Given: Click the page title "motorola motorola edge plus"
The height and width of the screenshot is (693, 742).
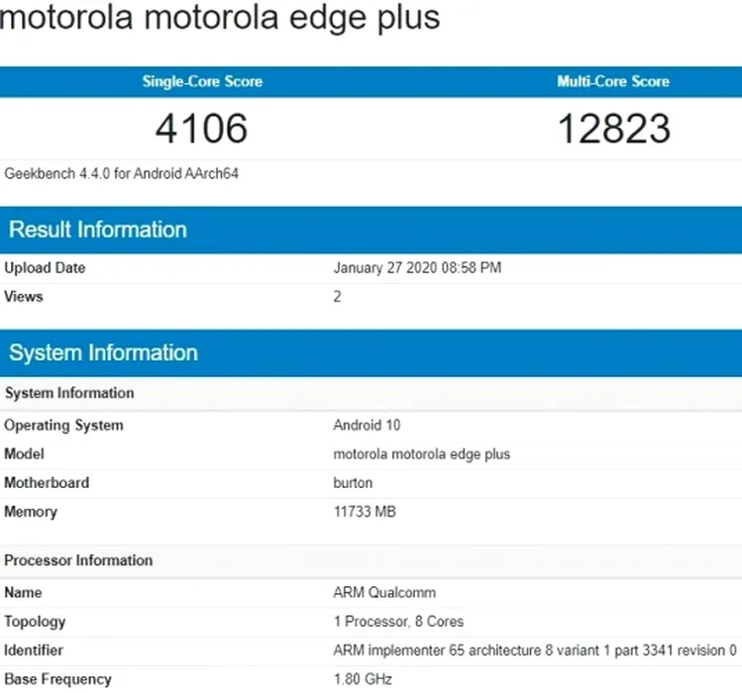Looking at the screenshot, I should tap(220, 19).
